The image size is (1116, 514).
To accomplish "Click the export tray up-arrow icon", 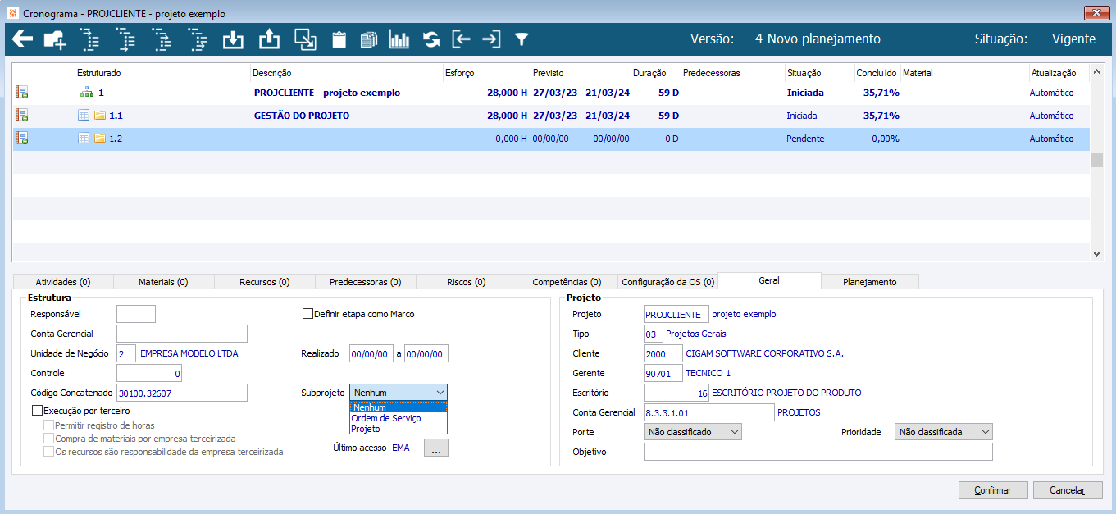I will 269,39.
